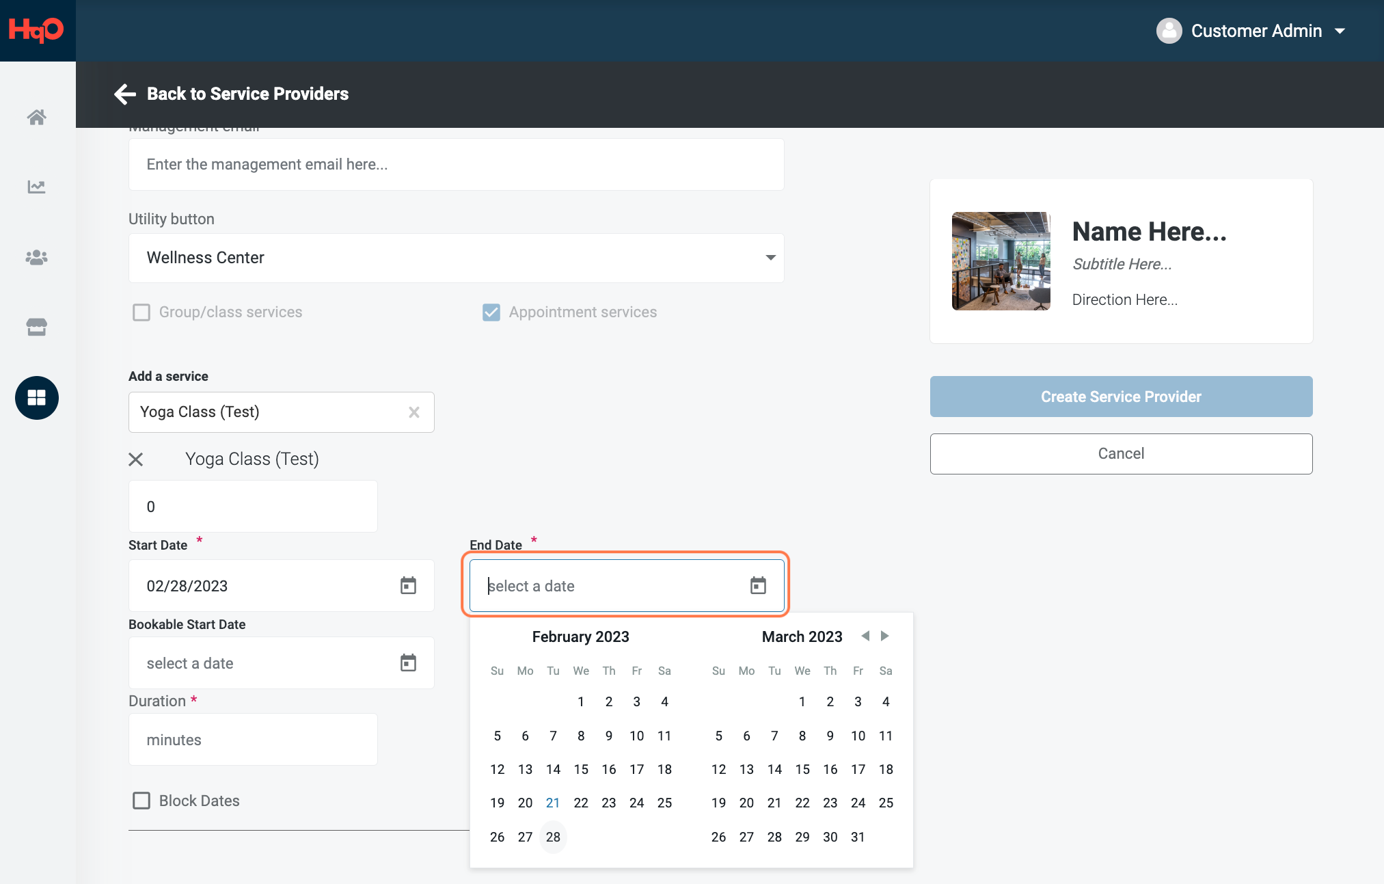Select the grid apps sidebar icon
1384x884 pixels.
pyautogui.click(x=37, y=398)
